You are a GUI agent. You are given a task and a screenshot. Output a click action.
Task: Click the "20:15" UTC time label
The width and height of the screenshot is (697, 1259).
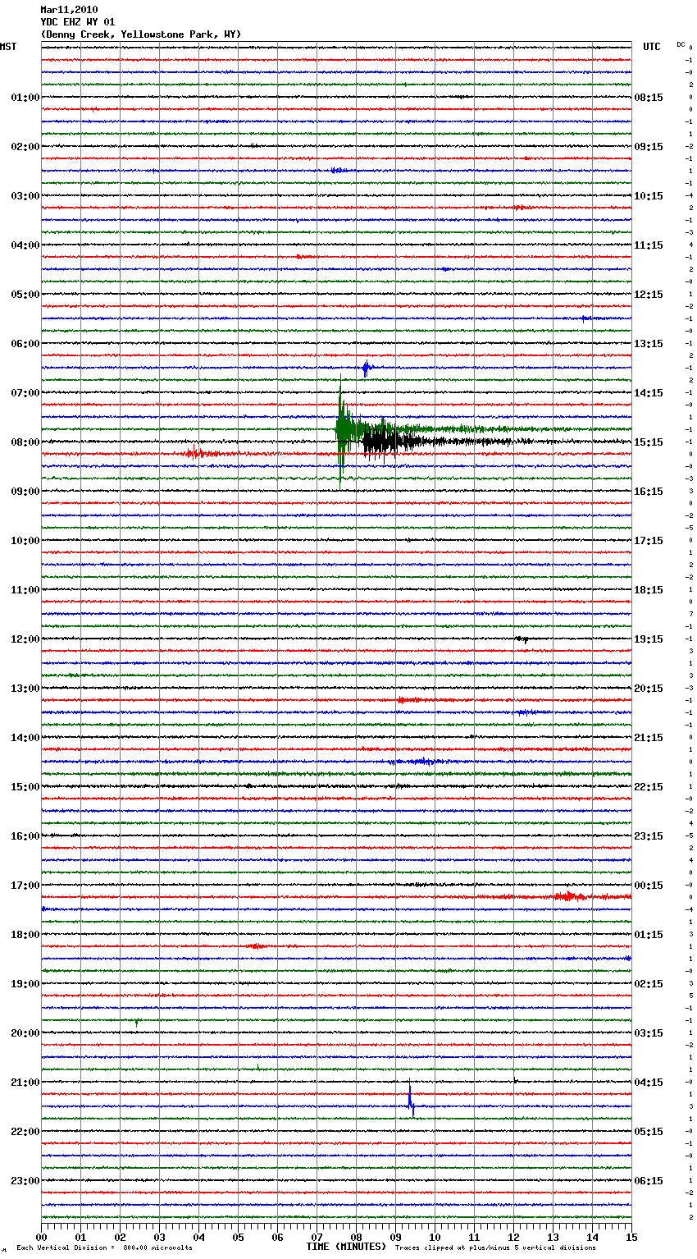point(649,689)
